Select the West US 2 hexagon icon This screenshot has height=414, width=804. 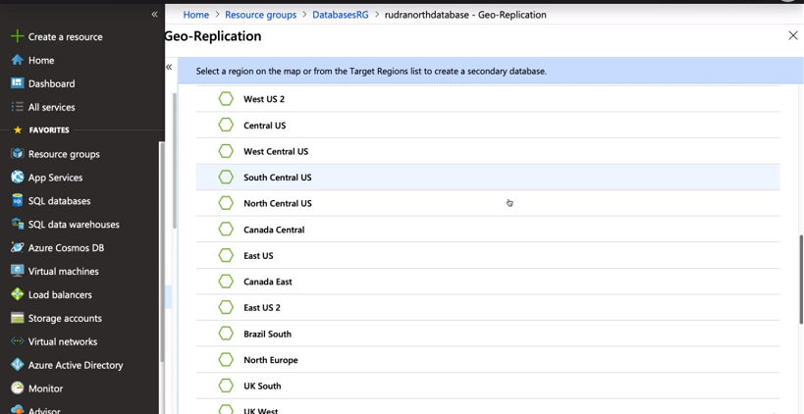pos(226,99)
